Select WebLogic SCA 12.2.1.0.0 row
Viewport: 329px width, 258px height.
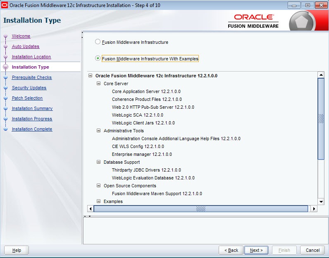[x=138, y=115]
